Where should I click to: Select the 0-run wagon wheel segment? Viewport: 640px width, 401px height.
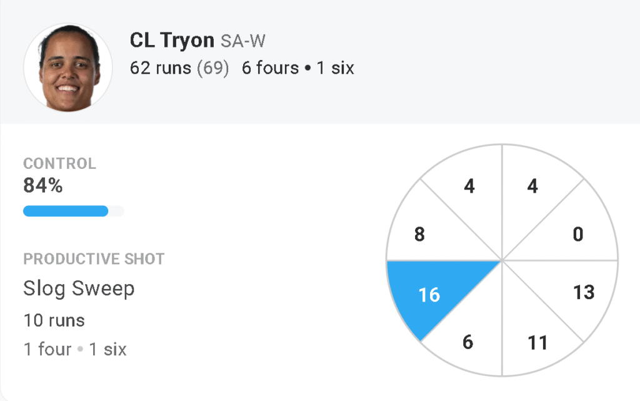(578, 234)
